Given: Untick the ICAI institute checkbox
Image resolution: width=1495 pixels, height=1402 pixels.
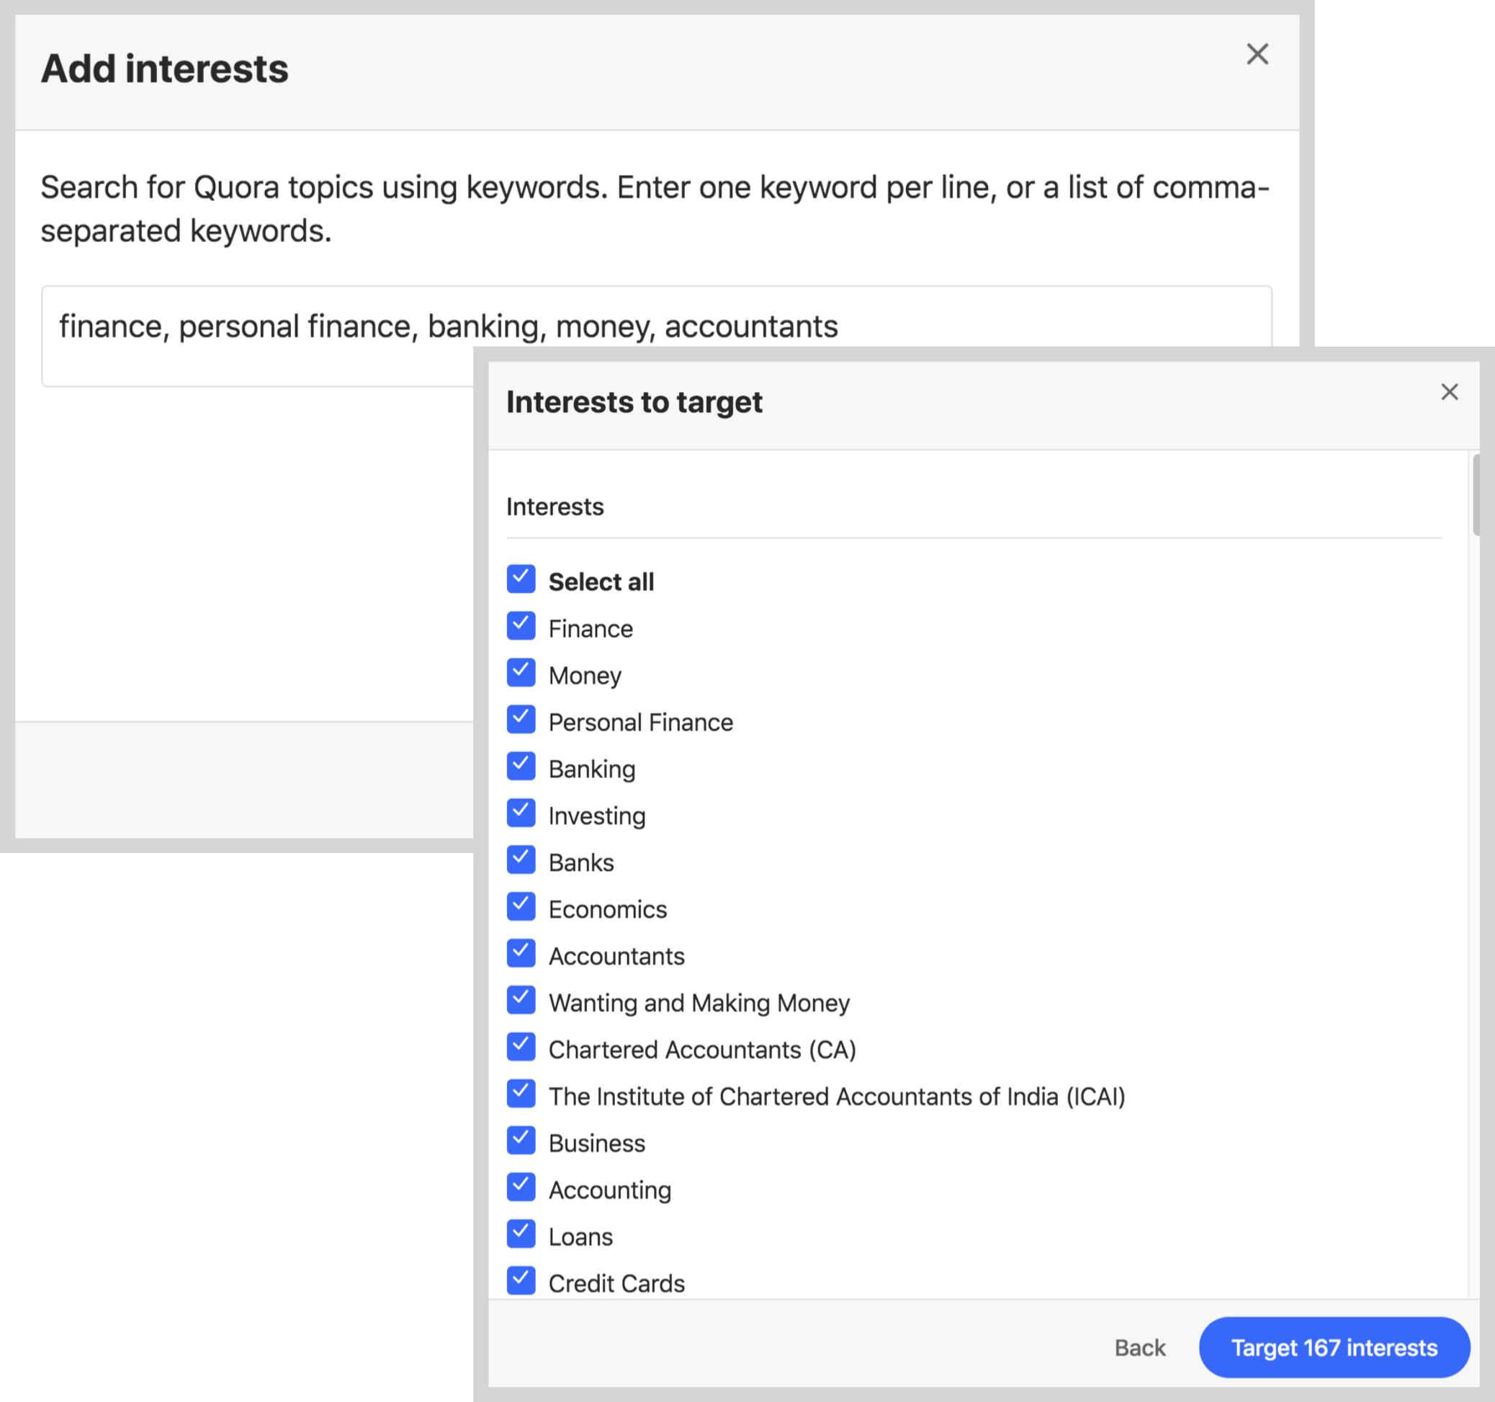Looking at the screenshot, I should pos(521,1094).
